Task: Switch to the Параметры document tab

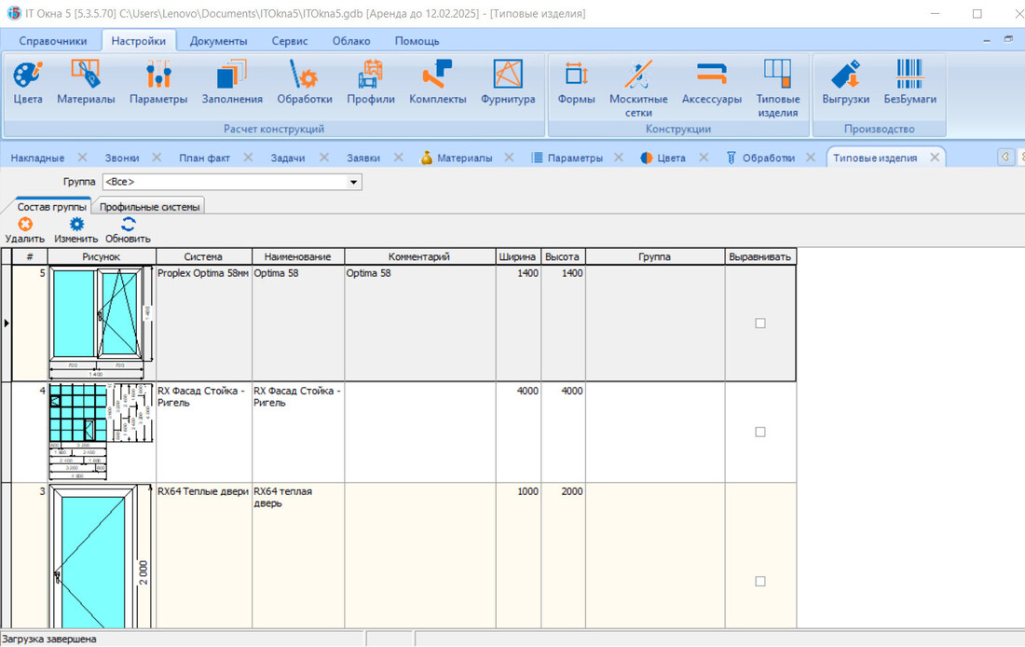Action: click(567, 158)
